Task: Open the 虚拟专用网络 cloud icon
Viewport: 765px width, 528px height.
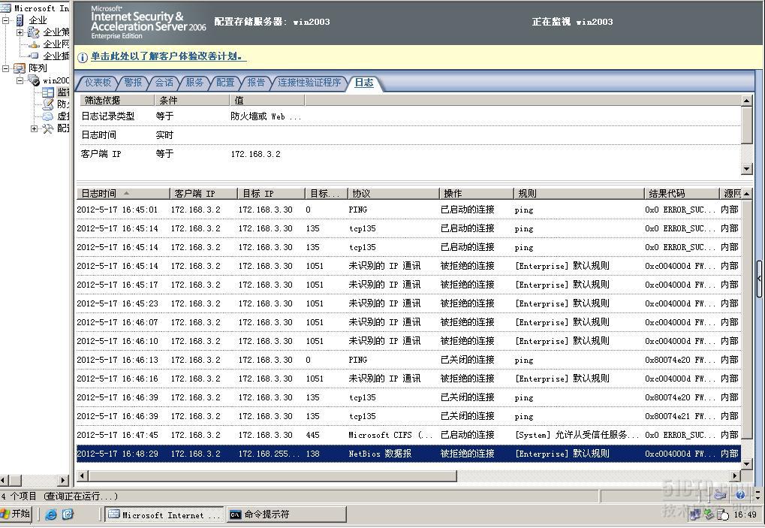Action: pyautogui.click(x=48, y=116)
